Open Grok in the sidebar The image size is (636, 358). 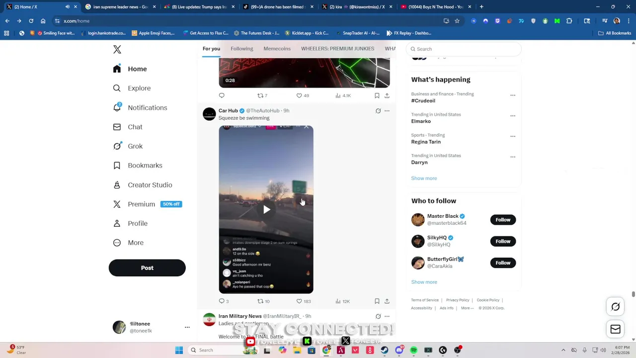(128, 146)
